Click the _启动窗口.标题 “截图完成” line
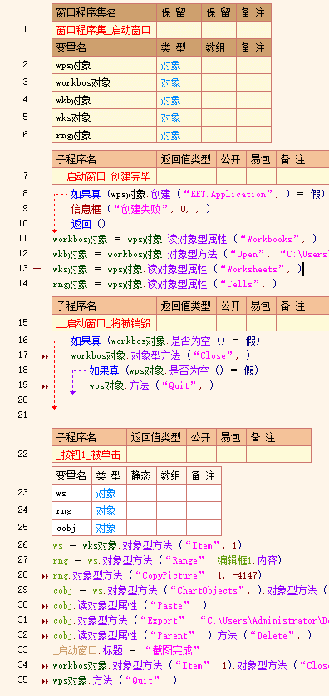The image size is (329, 696). coord(126,650)
